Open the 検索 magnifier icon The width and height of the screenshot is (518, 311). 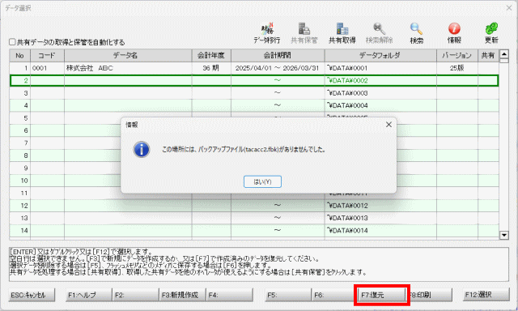(416, 33)
